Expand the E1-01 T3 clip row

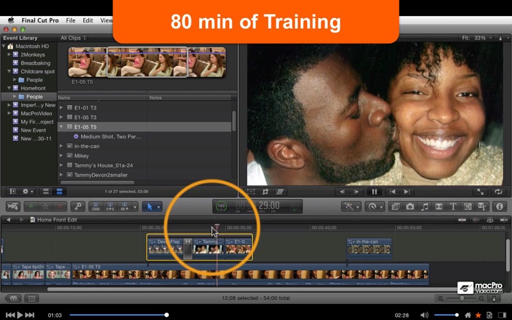61,108
